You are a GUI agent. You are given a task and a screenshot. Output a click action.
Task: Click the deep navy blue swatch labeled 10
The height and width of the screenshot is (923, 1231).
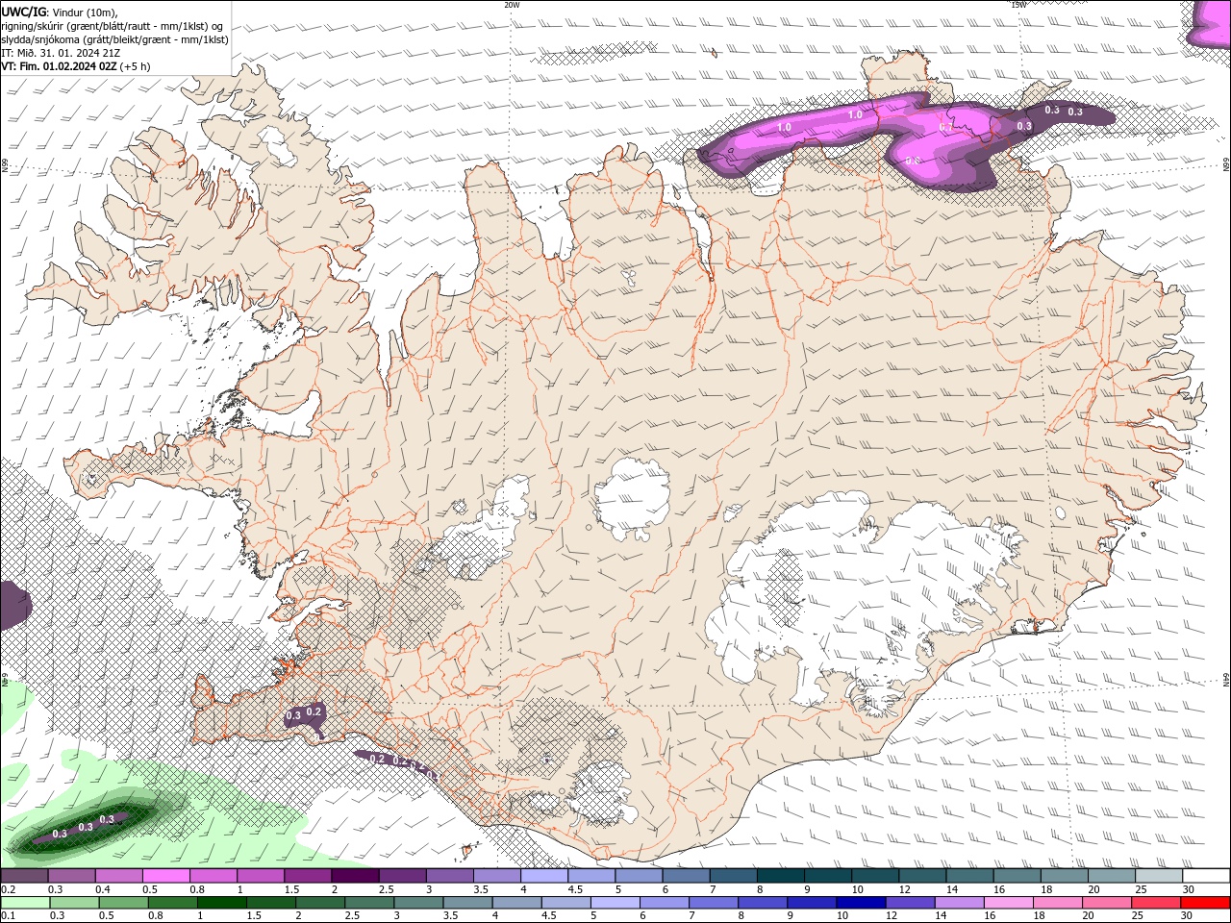[x=861, y=903]
